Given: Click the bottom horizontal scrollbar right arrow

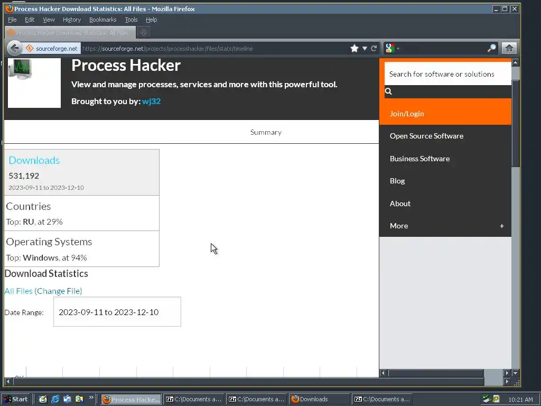Looking at the screenshot, I should [507, 382].
